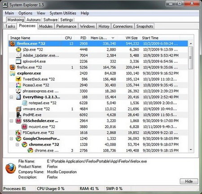Switch to the Software section tab
The image size is (202, 194).
tap(50, 20)
